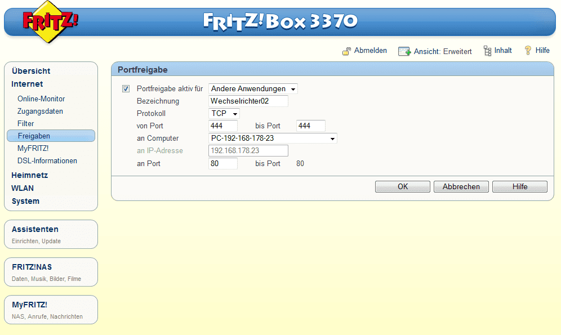The image size is (561, 335).
Task: Focus the first bis Port field 444
Action: coord(310,126)
